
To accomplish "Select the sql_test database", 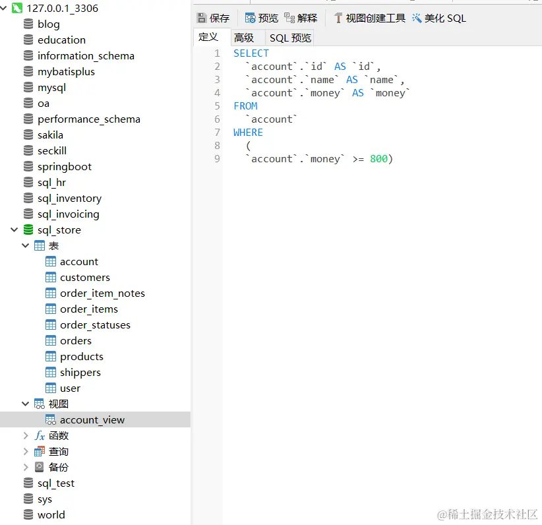I will 56,483.
